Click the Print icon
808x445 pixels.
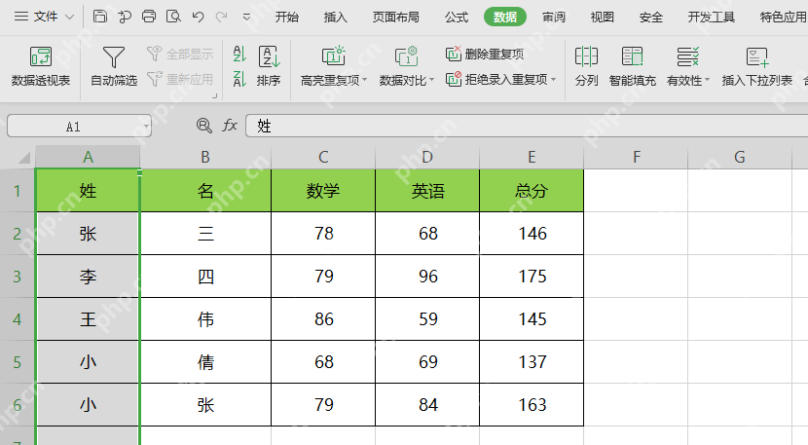tap(149, 17)
